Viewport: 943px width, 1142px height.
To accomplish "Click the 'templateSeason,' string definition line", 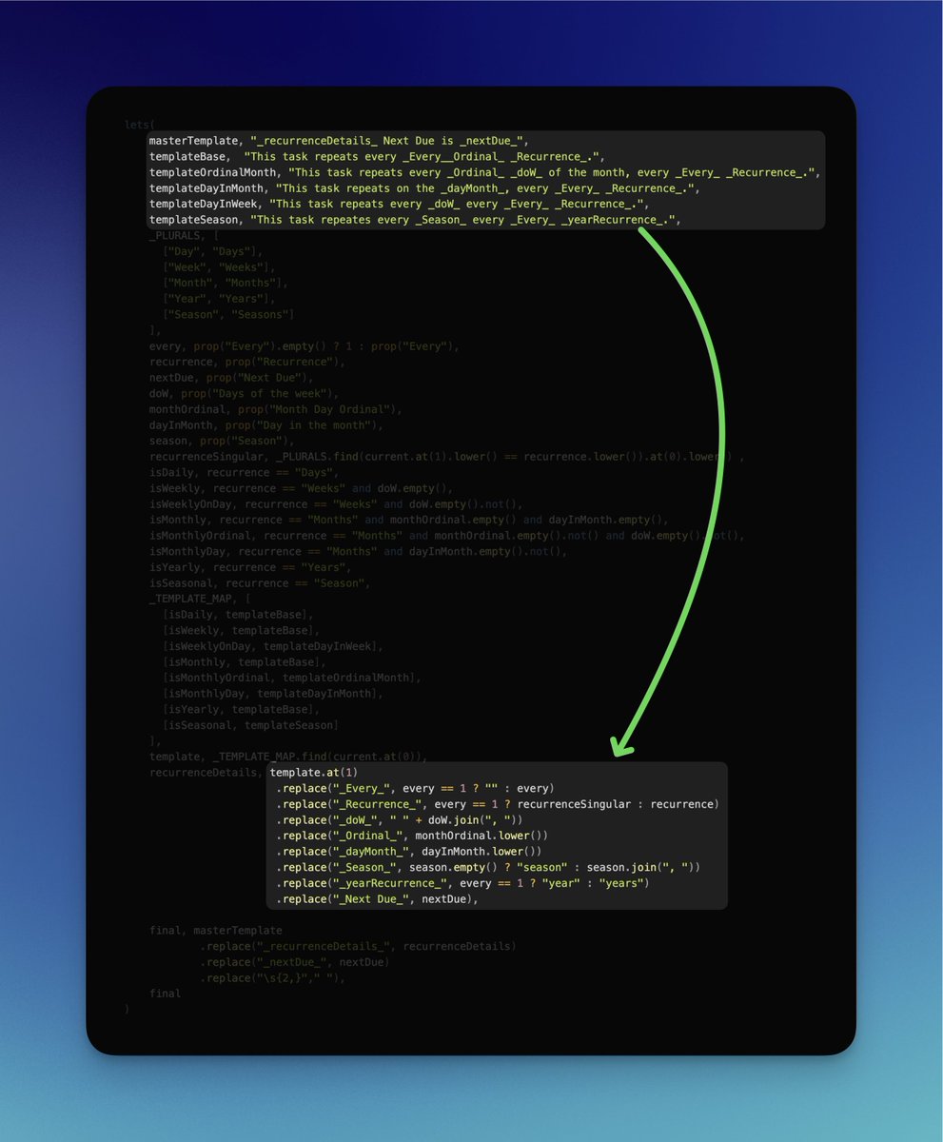I will click(x=415, y=220).
